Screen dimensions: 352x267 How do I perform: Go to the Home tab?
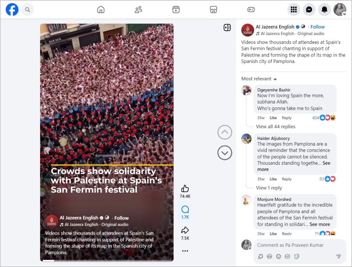101,10
